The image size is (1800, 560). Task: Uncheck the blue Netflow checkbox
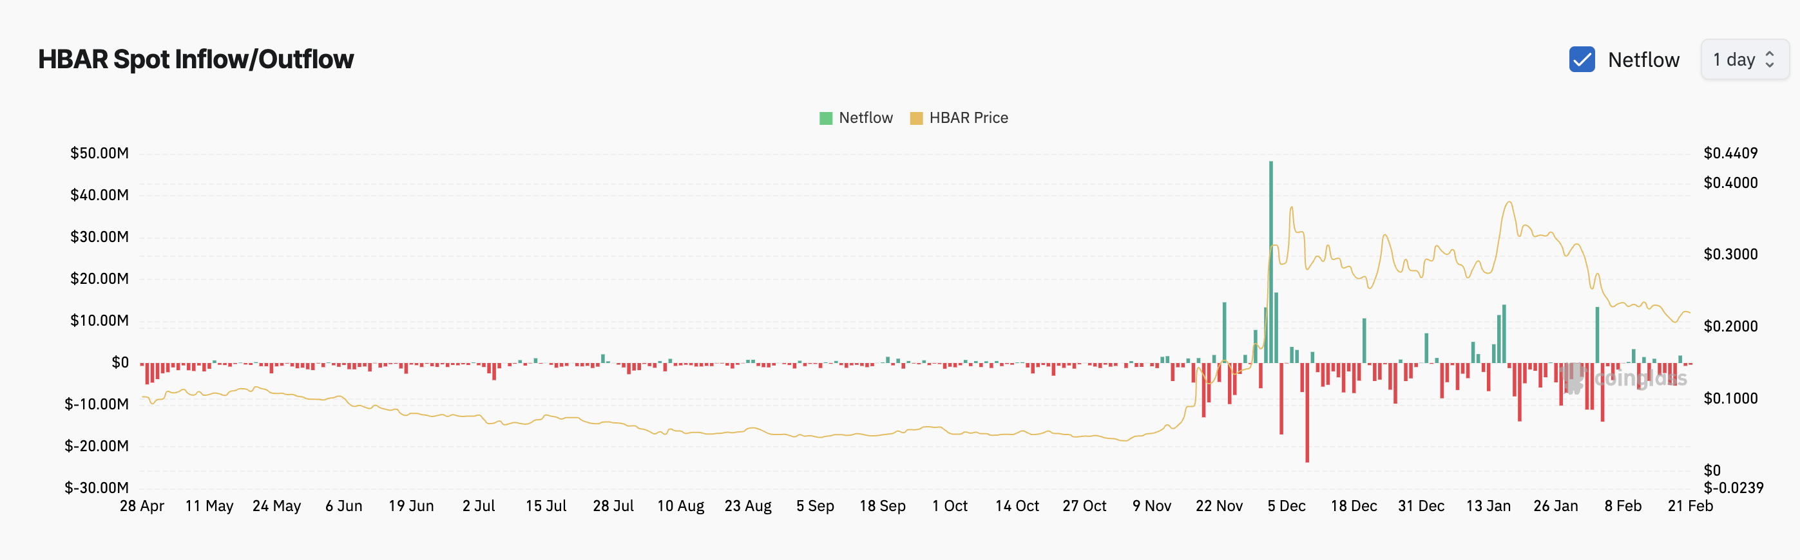tap(1582, 59)
